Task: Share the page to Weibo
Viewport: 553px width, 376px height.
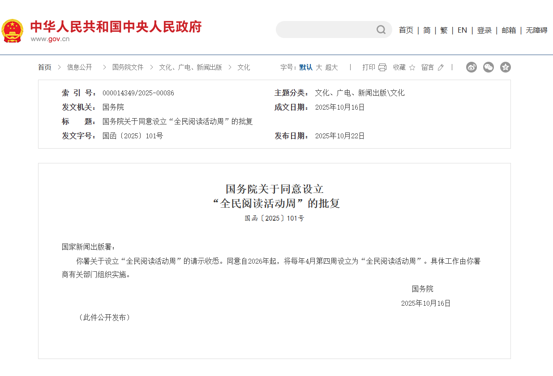Action: (472, 67)
